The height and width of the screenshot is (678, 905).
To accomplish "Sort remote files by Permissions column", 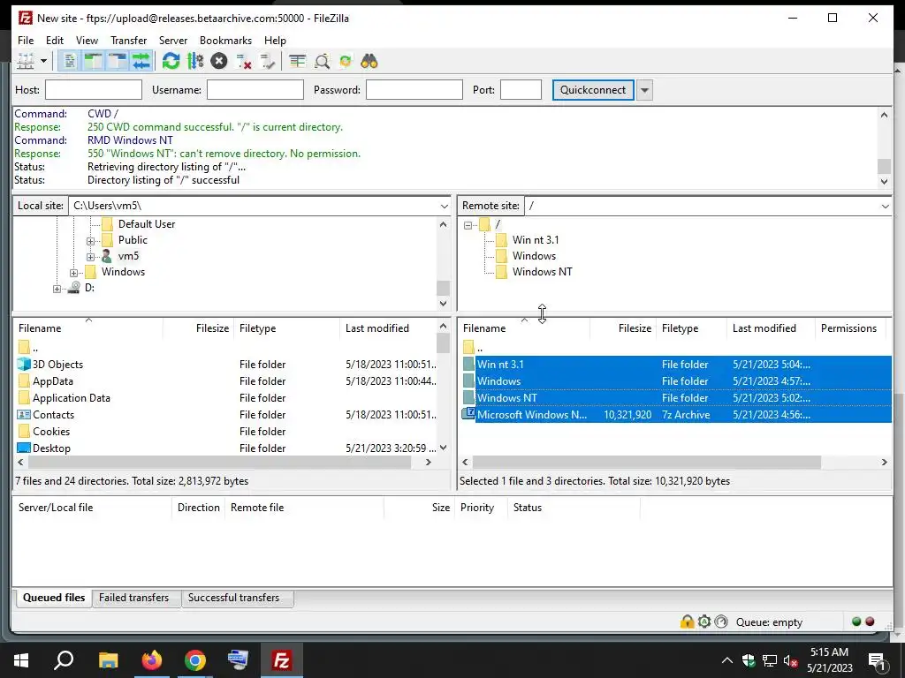I will (x=848, y=328).
